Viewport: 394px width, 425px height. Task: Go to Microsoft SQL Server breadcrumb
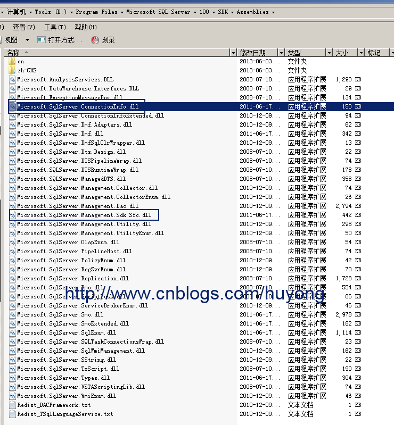[158, 12]
